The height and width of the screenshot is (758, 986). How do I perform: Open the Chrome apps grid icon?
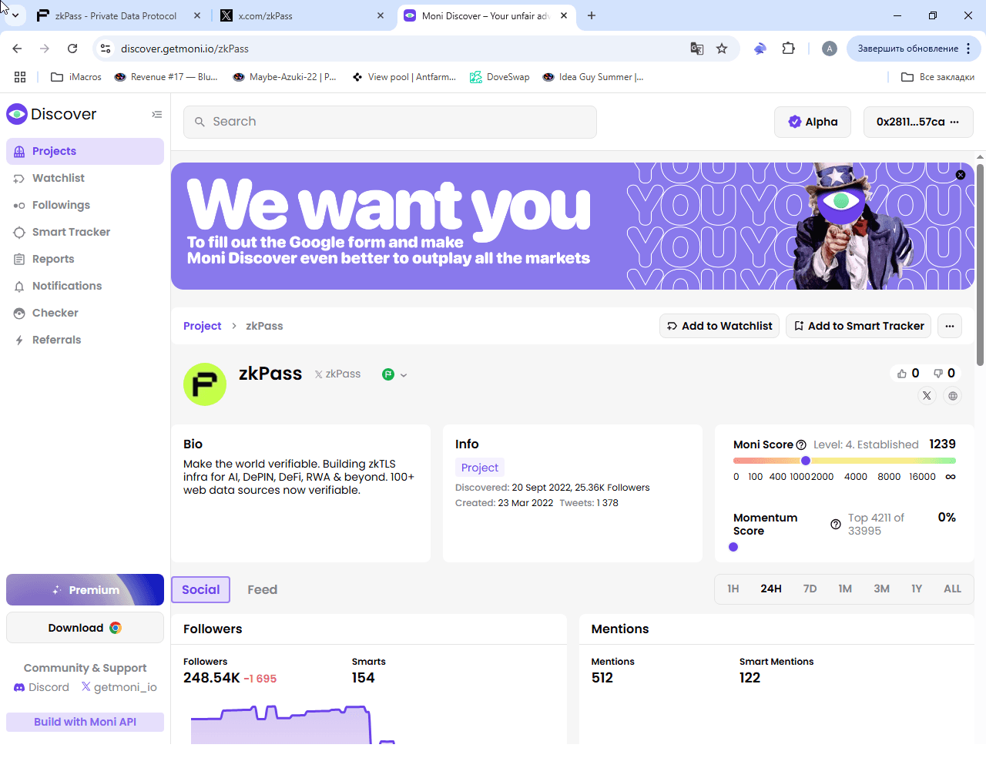[x=20, y=77]
